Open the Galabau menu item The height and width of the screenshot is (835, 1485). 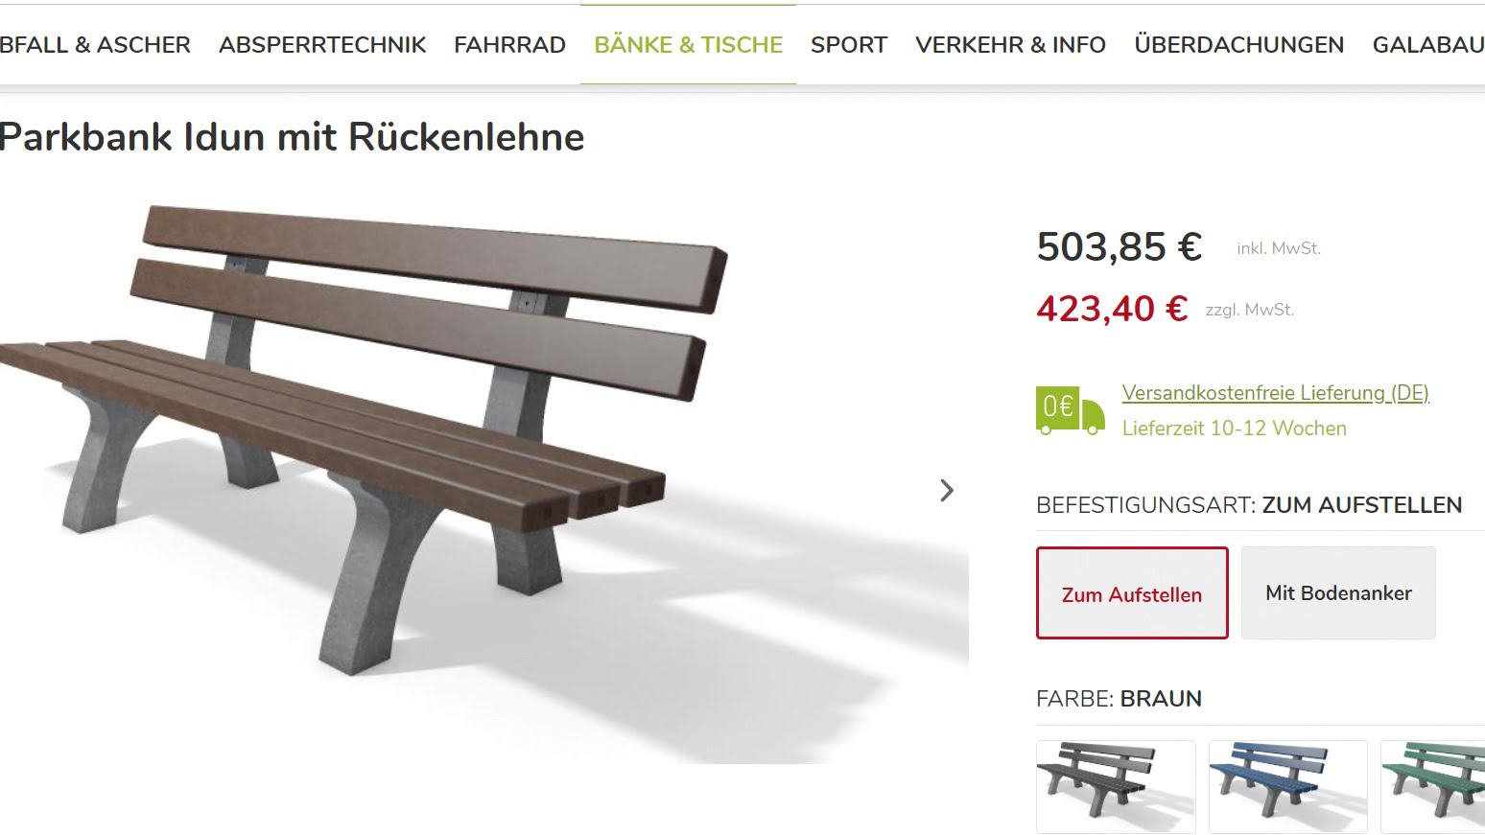click(x=1428, y=45)
